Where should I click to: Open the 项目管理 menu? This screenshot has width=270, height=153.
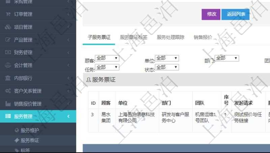point(38,27)
